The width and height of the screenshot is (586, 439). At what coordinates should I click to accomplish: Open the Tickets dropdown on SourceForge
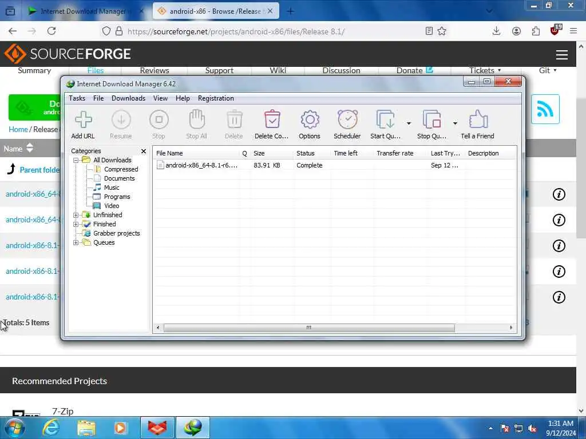tap(485, 70)
